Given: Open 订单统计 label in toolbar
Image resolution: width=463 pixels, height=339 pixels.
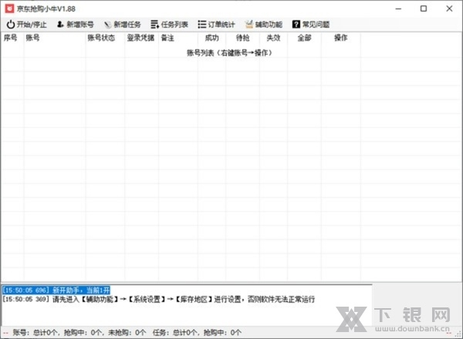Looking at the screenshot, I should pos(221,25).
